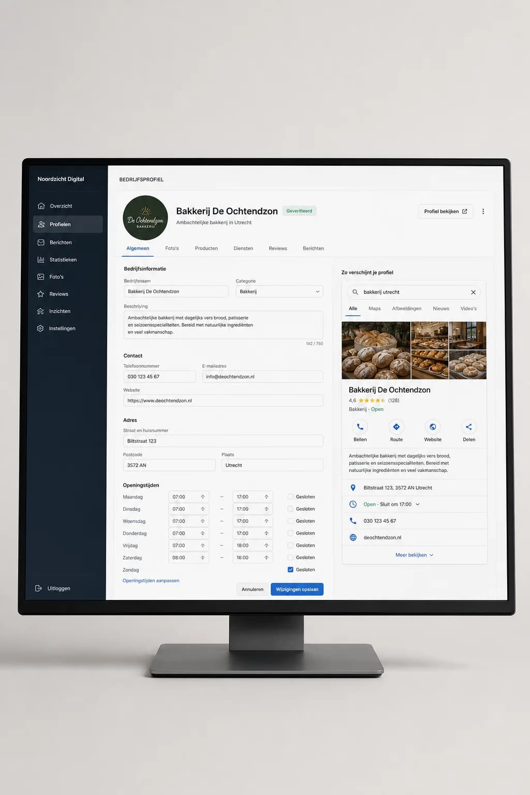This screenshot has width=530, height=795.
Task: Click the Telefoonnummer input field
Action: coord(159,376)
